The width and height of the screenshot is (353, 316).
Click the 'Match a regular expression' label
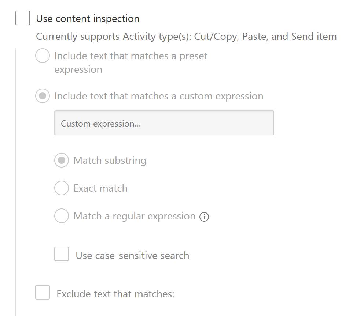tap(134, 216)
